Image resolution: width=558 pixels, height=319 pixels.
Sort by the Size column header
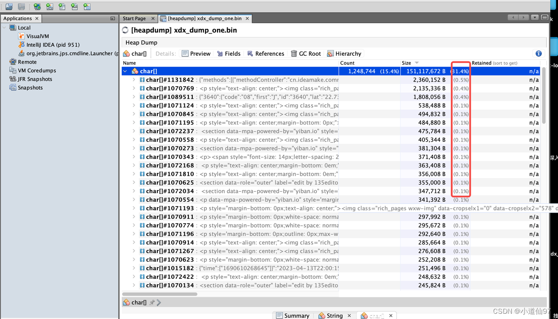click(x=435, y=63)
